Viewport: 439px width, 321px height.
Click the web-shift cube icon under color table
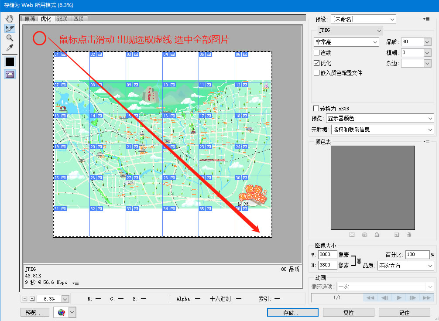point(364,235)
